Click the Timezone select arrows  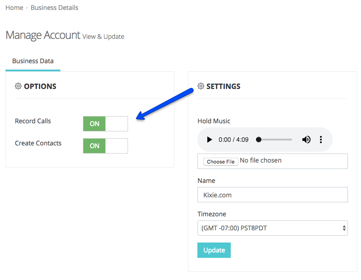point(344,228)
